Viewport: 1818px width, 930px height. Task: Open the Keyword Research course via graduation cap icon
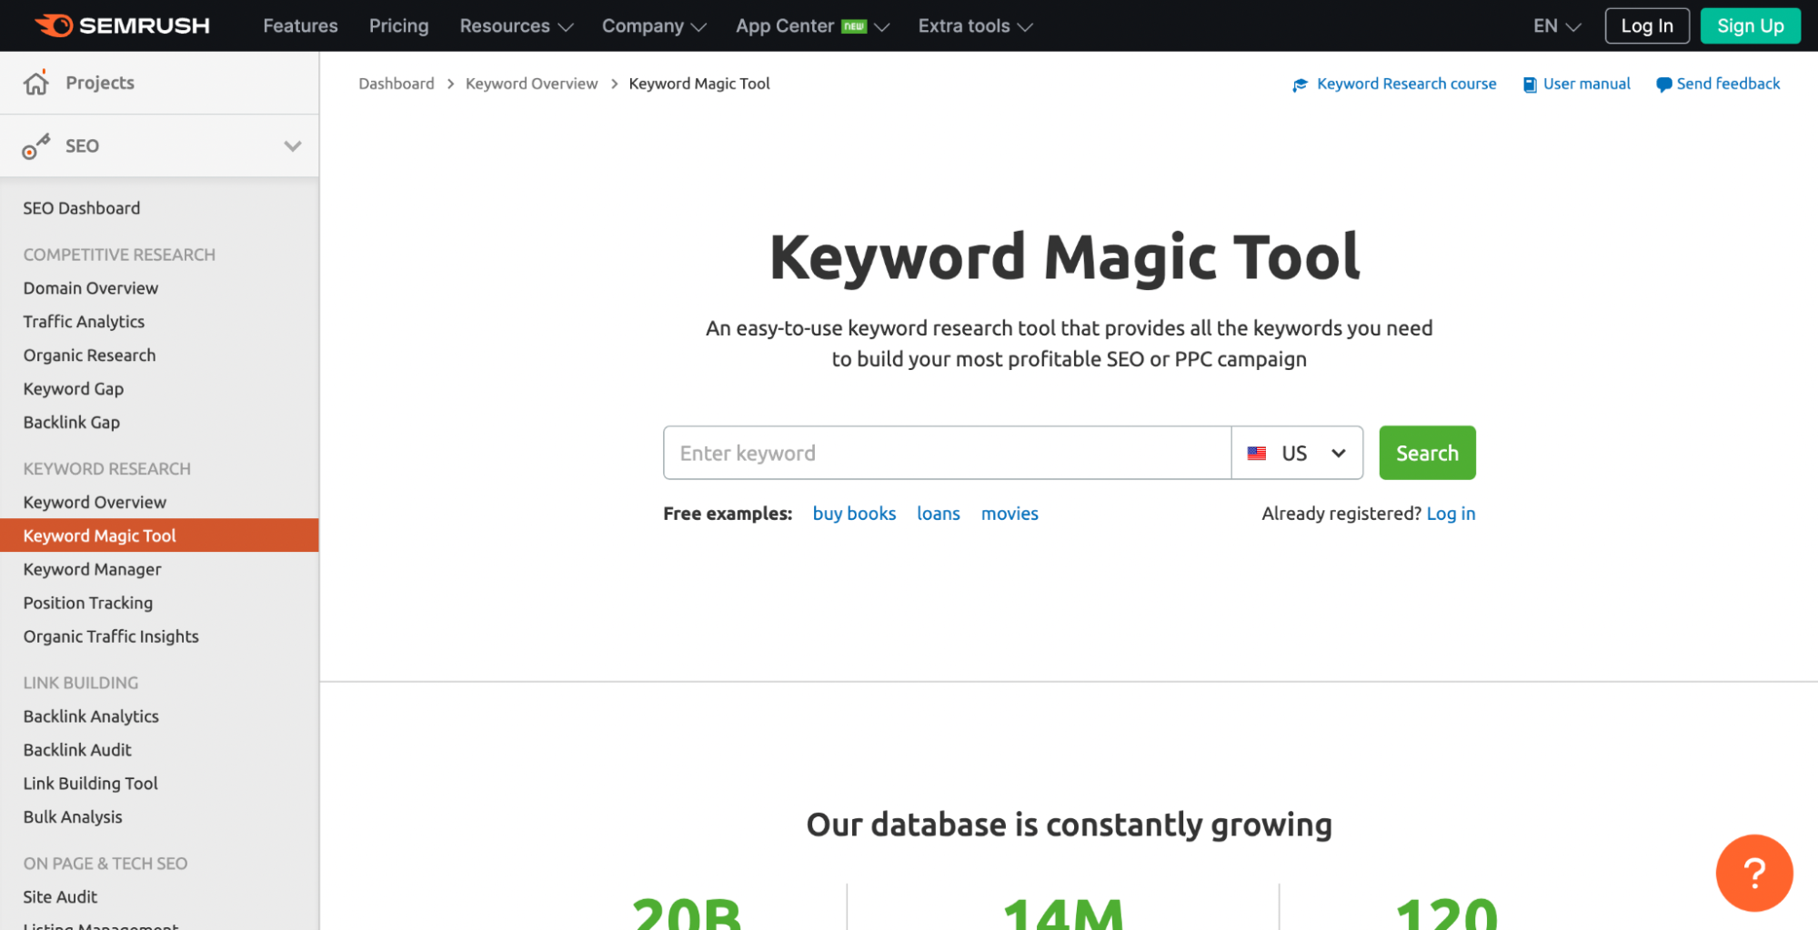click(x=1301, y=84)
